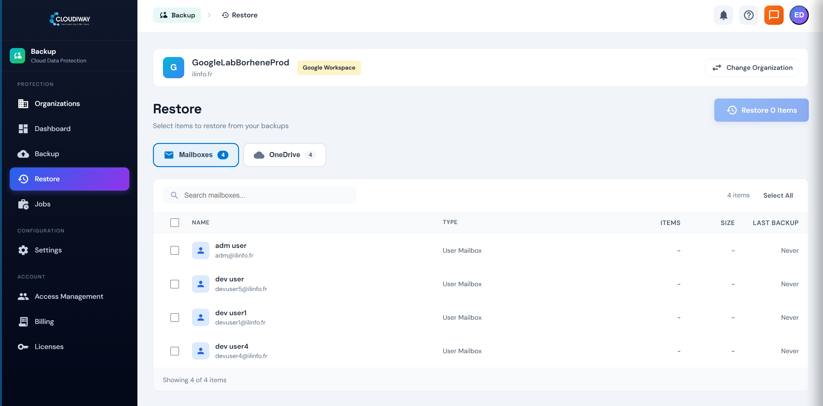Open Billing in the sidebar
Screen dimensions: 823x406
69,322
